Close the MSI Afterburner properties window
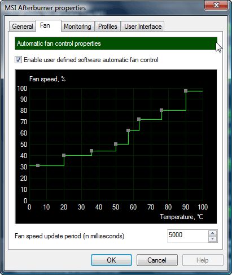 tap(216, 5)
